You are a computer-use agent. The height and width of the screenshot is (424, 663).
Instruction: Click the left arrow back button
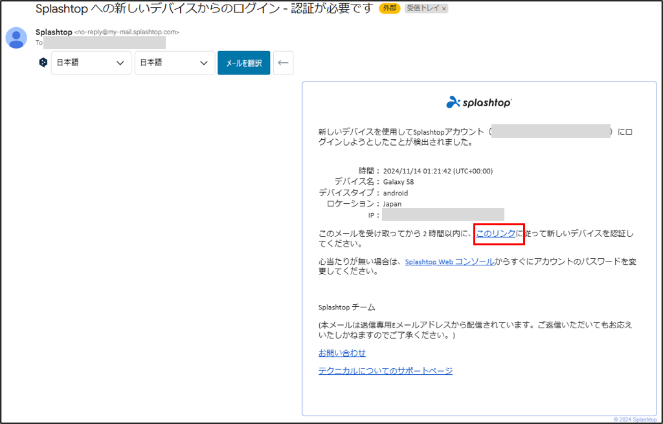[284, 63]
